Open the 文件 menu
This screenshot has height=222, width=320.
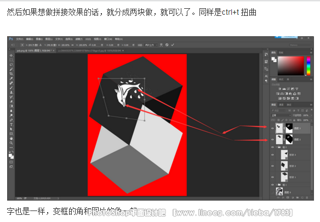click(20, 39)
